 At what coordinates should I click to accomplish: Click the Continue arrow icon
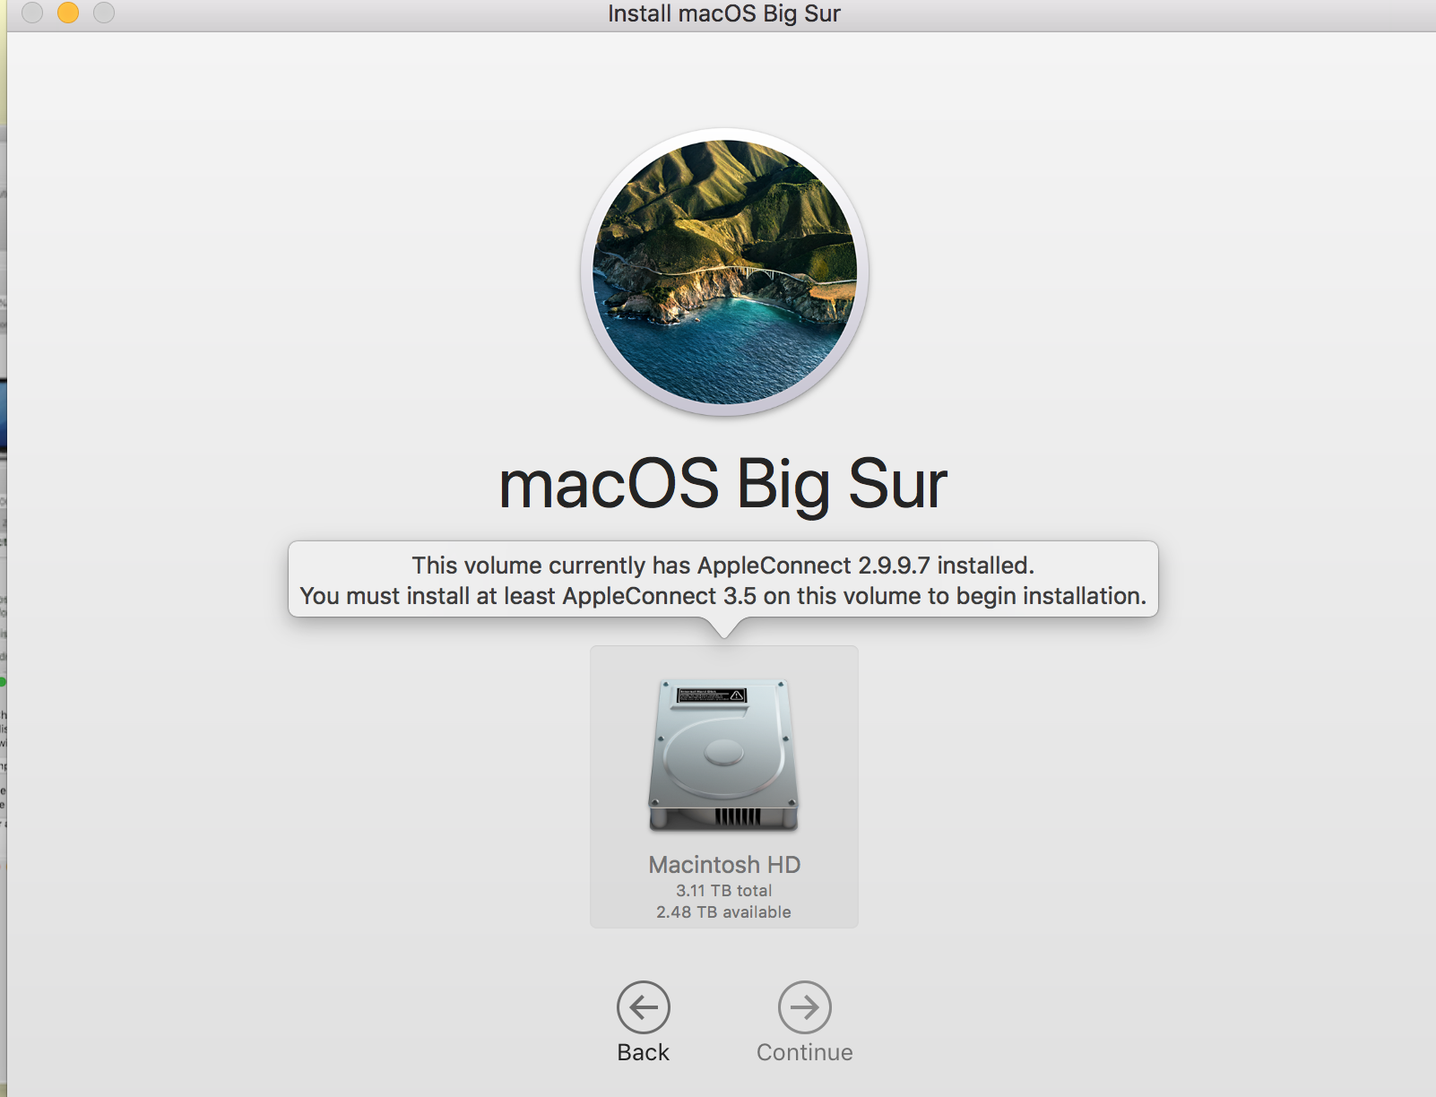click(x=805, y=1007)
